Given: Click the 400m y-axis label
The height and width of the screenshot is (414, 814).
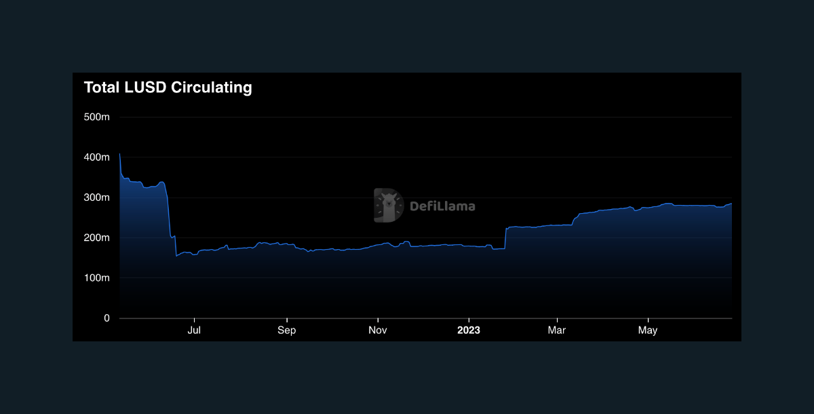Looking at the screenshot, I should [x=96, y=157].
